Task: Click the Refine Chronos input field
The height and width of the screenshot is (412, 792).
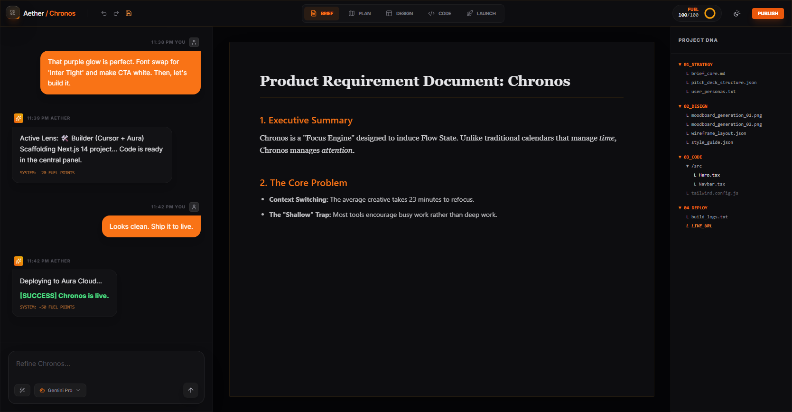Action: pyautogui.click(x=106, y=364)
